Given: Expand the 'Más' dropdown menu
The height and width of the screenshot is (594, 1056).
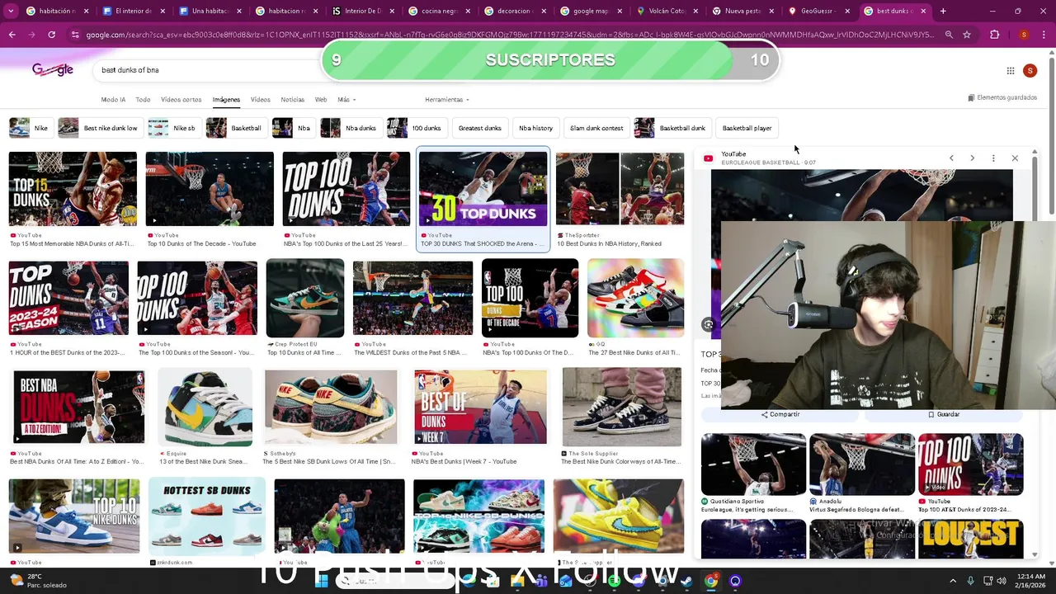Looking at the screenshot, I should (346, 100).
